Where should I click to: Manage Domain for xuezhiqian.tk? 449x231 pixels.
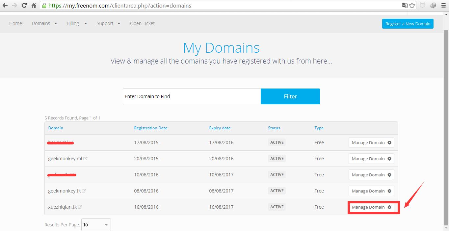pyautogui.click(x=371, y=207)
